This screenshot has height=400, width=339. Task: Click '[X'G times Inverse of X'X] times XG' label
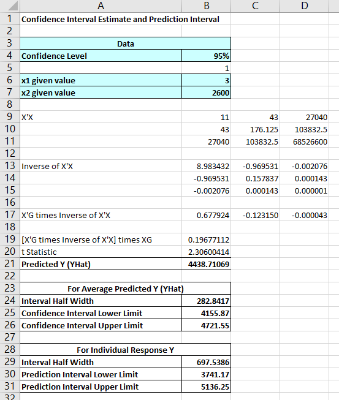(101, 240)
